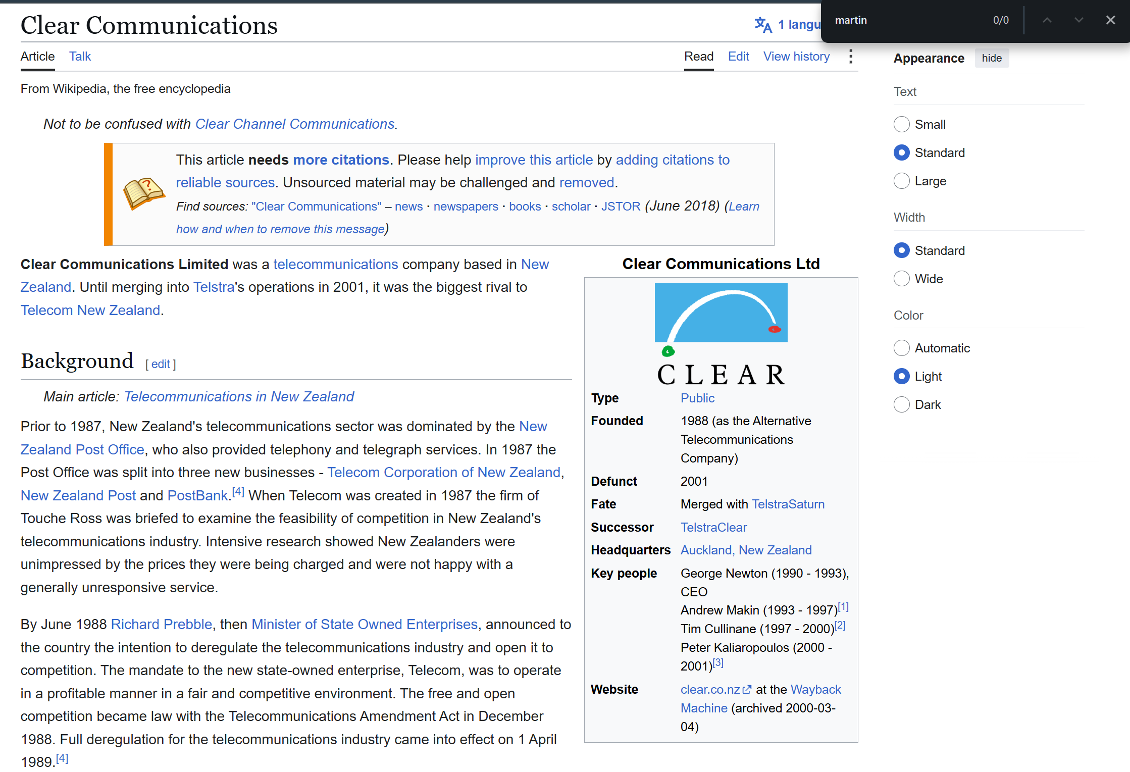
Task: Open the three-dot more options menu
Action: click(x=851, y=57)
